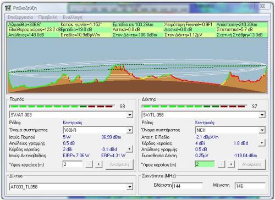Click the 36.99 dBm transmitter power value
This screenshot has height=200, width=275.
point(111,137)
